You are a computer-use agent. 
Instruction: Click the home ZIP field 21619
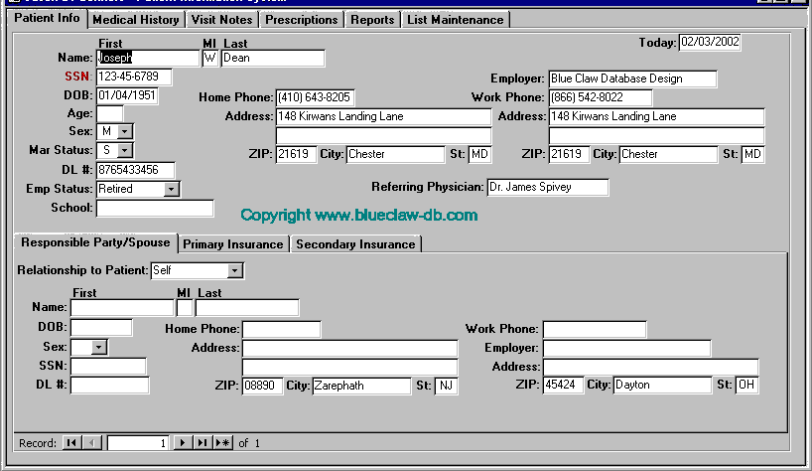coord(296,154)
